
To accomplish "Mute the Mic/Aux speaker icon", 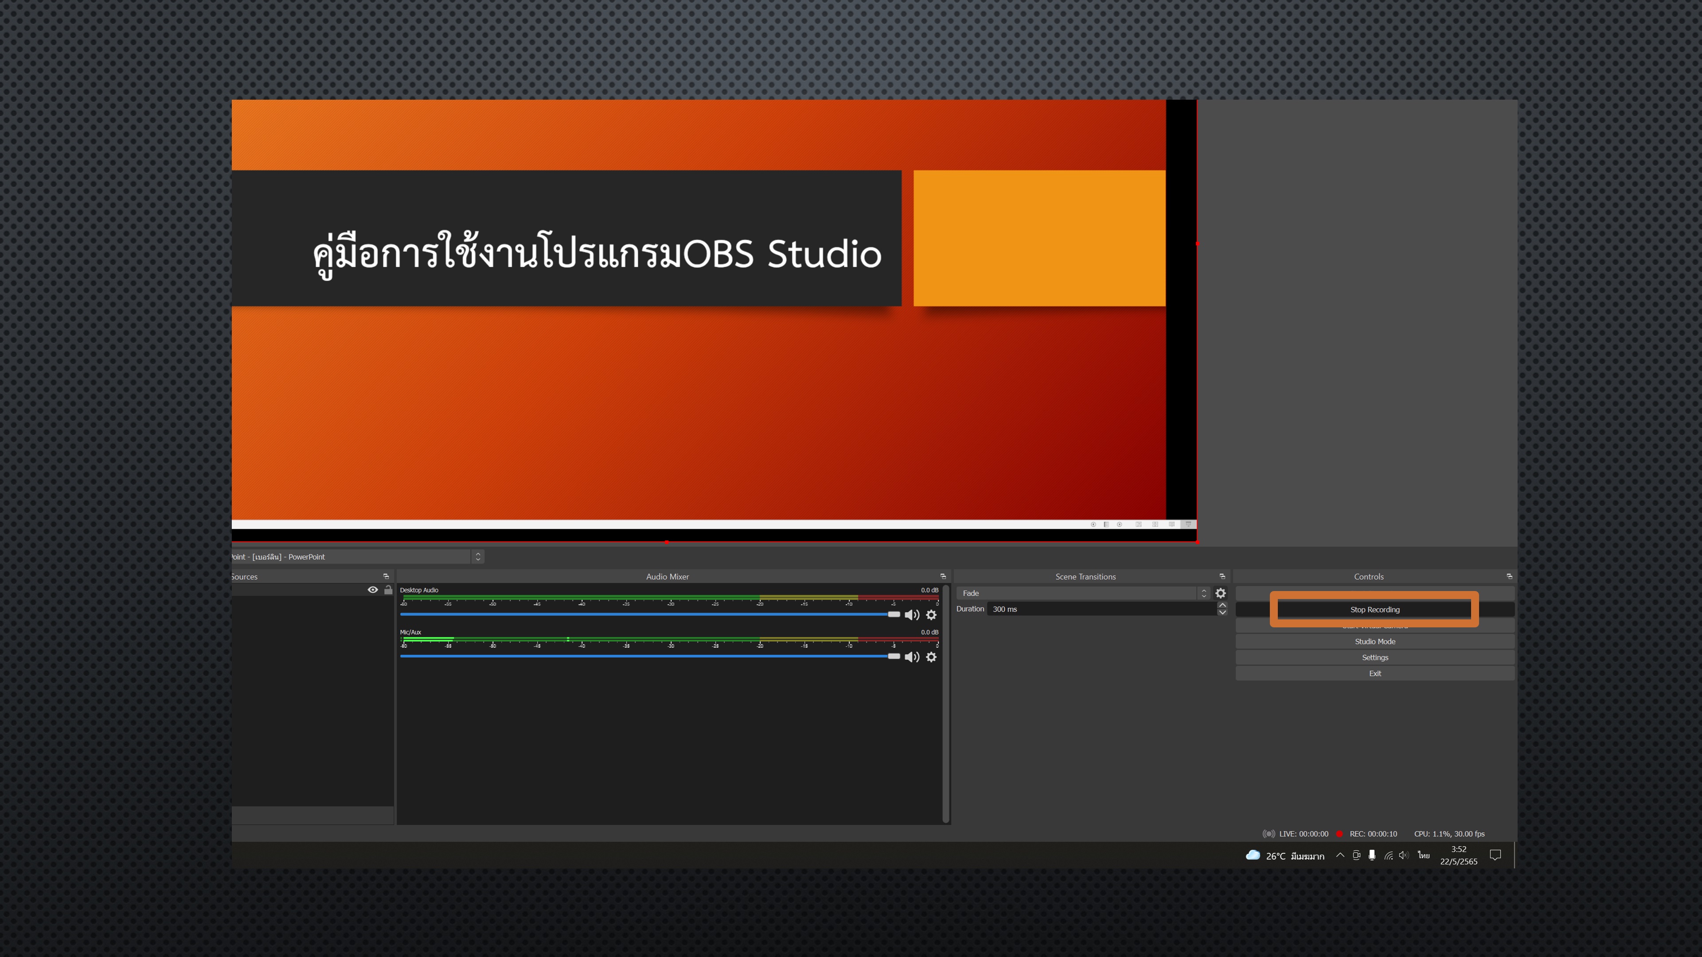I will [912, 657].
